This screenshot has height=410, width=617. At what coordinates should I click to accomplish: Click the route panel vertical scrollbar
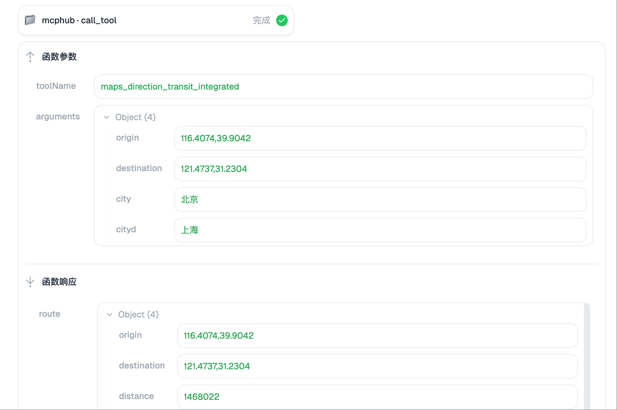(x=586, y=357)
